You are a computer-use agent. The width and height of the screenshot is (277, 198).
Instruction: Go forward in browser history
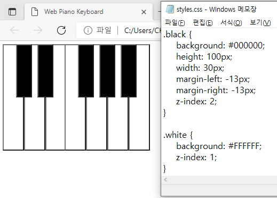point(38,30)
